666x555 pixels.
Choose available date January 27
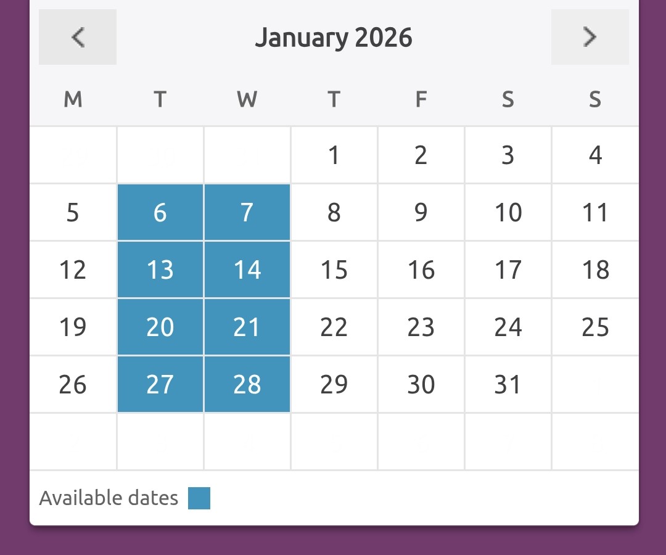point(160,384)
